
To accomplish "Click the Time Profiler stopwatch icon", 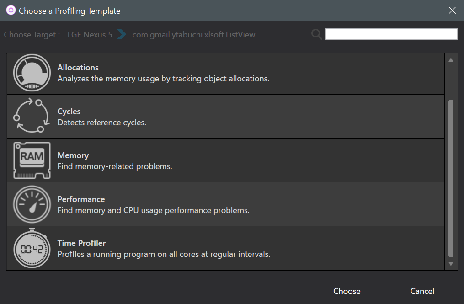I will (32, 248).
